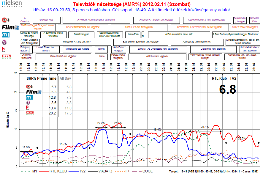Select the 'Alomcsapda' program box

tap(242, 57)
